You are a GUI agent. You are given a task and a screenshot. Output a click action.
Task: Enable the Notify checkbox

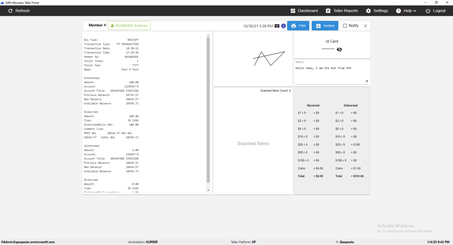click(345, 26)
